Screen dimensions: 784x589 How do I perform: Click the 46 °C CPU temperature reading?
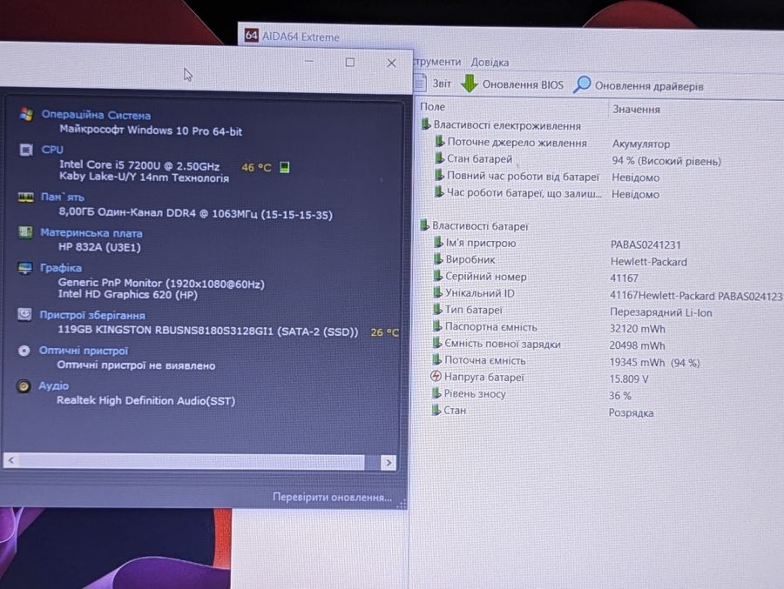pyautogui.click(x=256, y=167)
